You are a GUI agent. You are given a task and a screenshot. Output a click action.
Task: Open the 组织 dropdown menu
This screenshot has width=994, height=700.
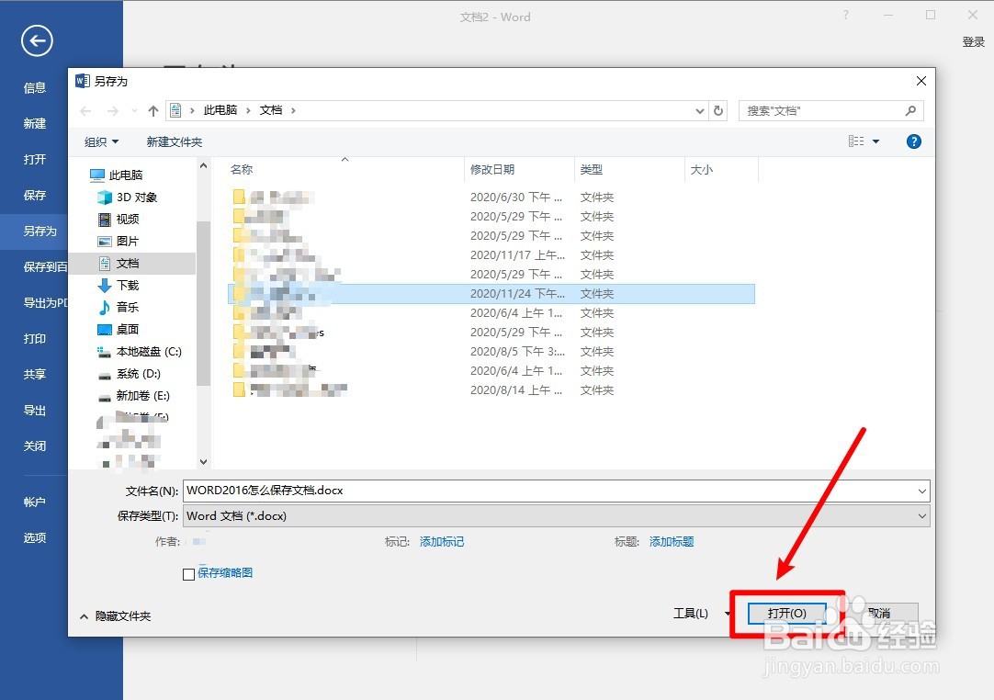(x=101, y=141)
